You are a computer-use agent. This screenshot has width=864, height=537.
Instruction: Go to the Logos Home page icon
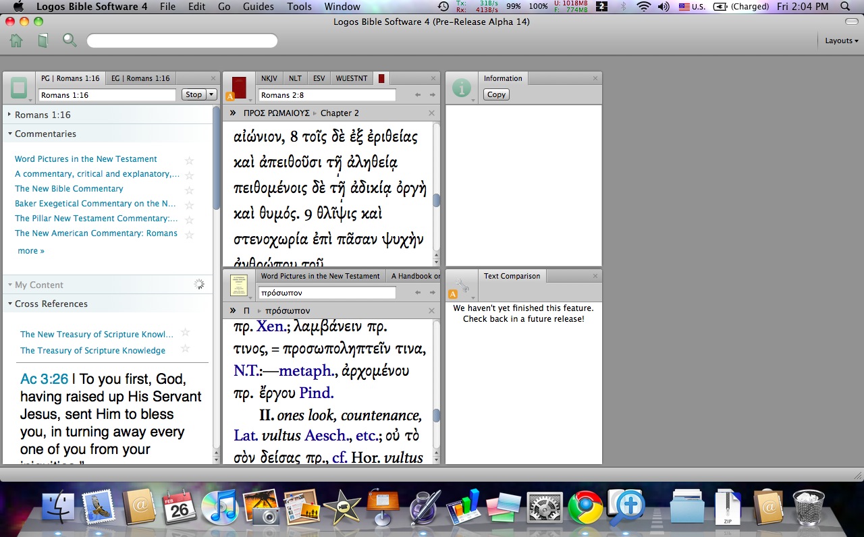[x=16, y=40]
